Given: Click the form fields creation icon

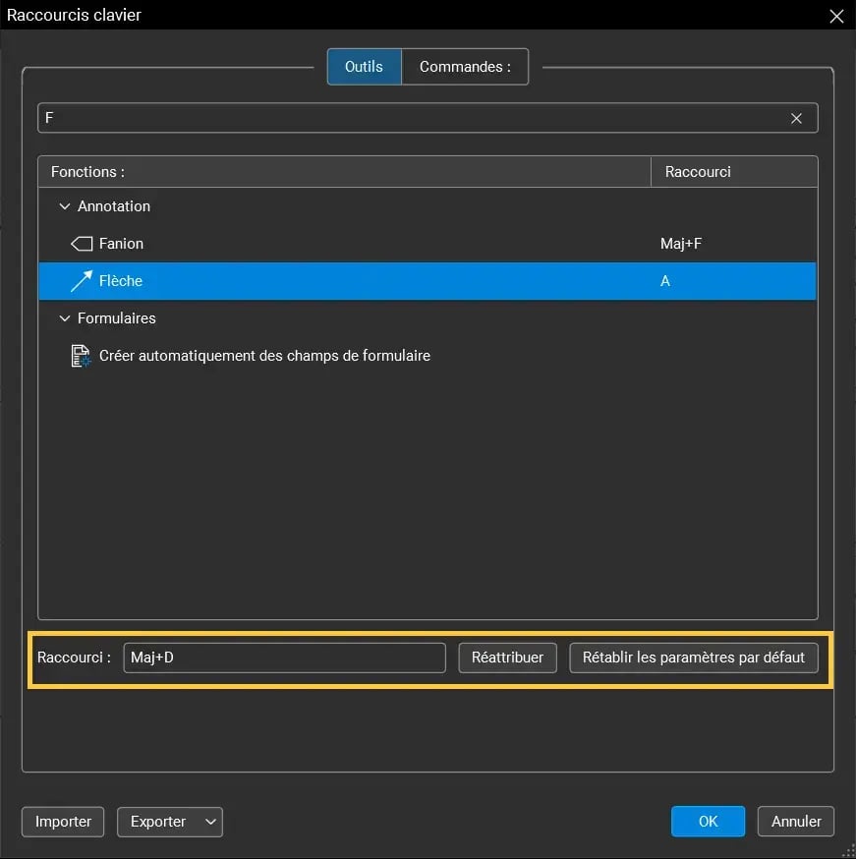Looking at the screenshot, I should (80, 356).
